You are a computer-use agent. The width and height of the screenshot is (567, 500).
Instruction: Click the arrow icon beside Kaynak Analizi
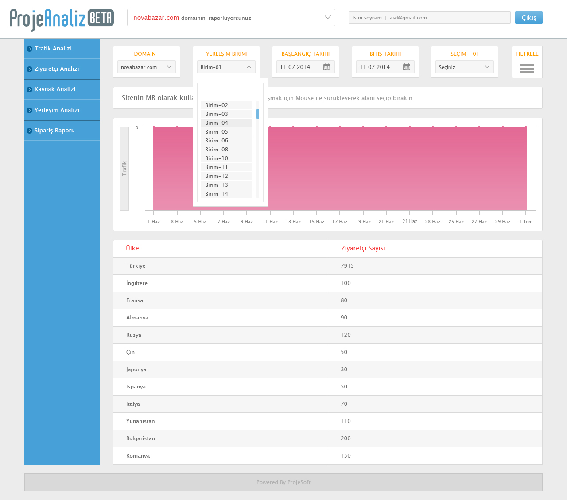coord(29,89)
